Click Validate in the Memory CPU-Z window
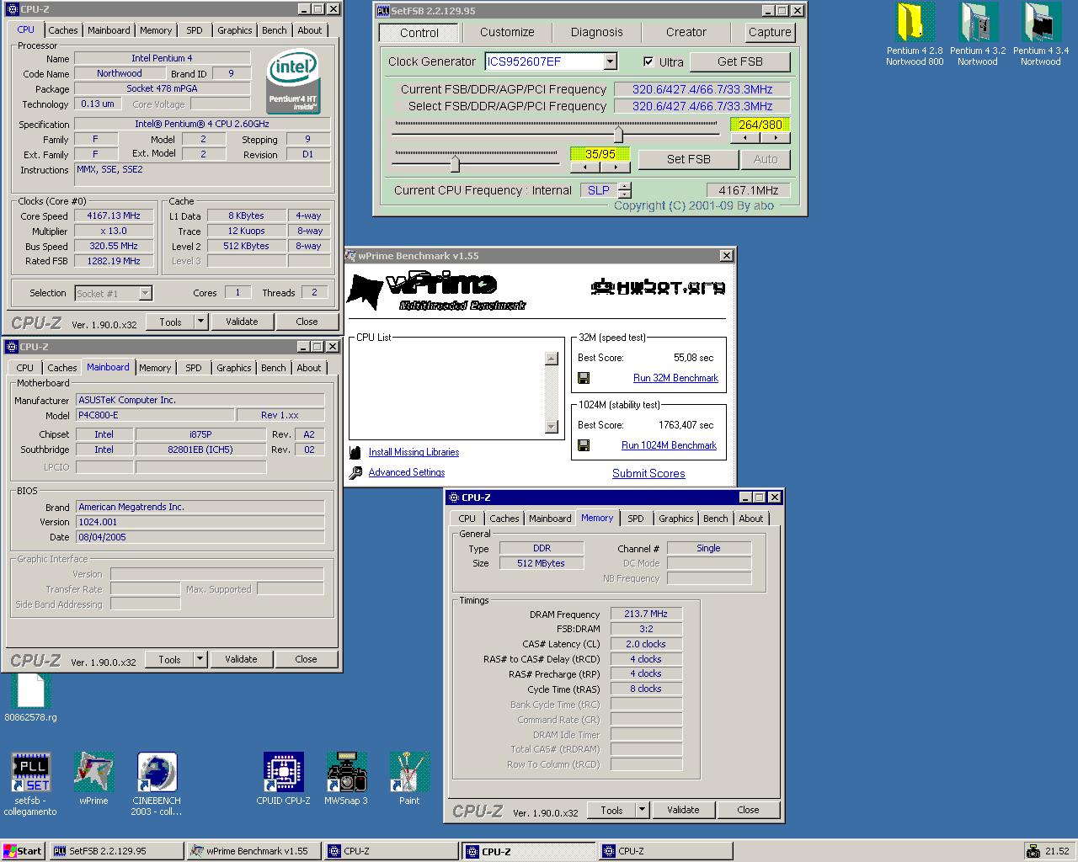This screenshot has width=1078, height=862. pos(683,810)
